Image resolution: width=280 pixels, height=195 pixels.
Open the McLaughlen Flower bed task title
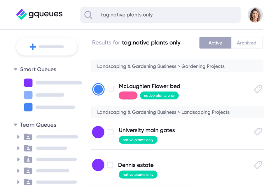(149, 86)
